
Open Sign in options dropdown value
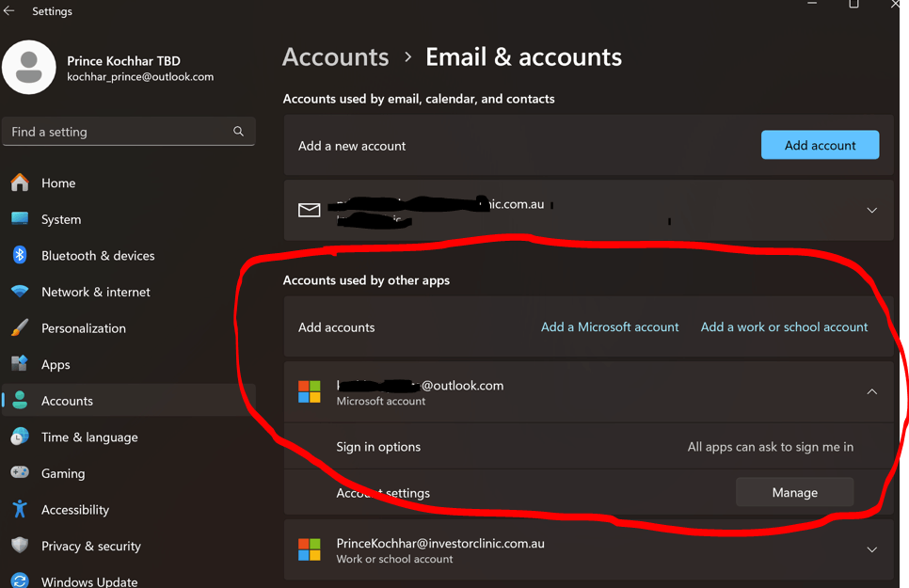coord(770,447)
